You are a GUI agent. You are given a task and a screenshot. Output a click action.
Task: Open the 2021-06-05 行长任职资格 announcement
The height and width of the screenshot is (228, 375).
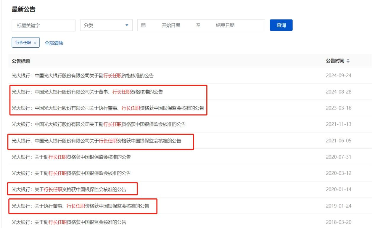pos(96,141)
